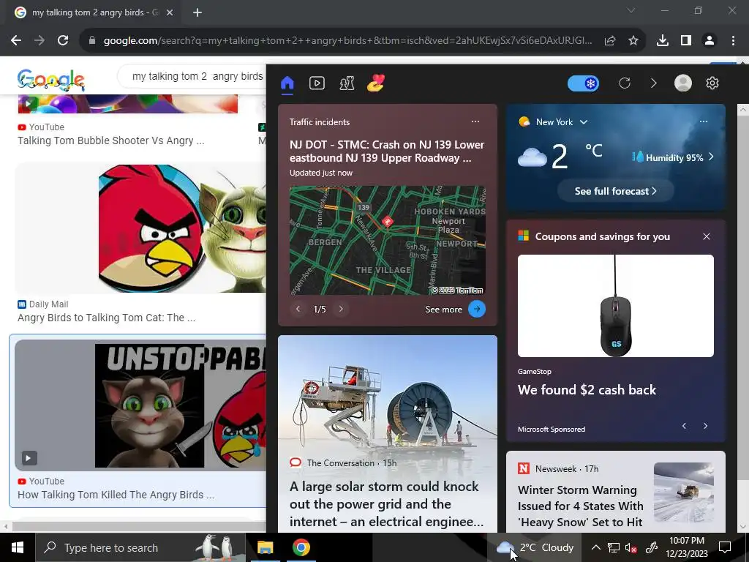Open network status tray icon
Image resolution: width=749 pixels, height=562 pixels.
[x=614, y=547]
